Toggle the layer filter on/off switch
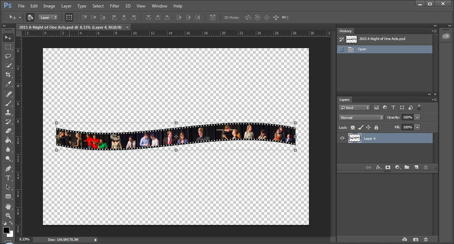454x244 pixels. click(419, 107)
